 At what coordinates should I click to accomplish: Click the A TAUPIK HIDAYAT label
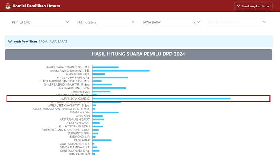pyautogui.click(x=78, y=123)
